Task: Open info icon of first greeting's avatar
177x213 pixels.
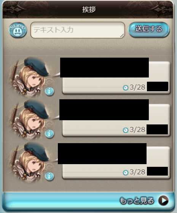Action: coord(49,91)
